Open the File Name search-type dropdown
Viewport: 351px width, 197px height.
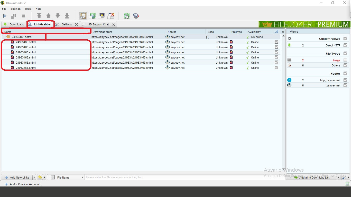(x=66, y=177)
